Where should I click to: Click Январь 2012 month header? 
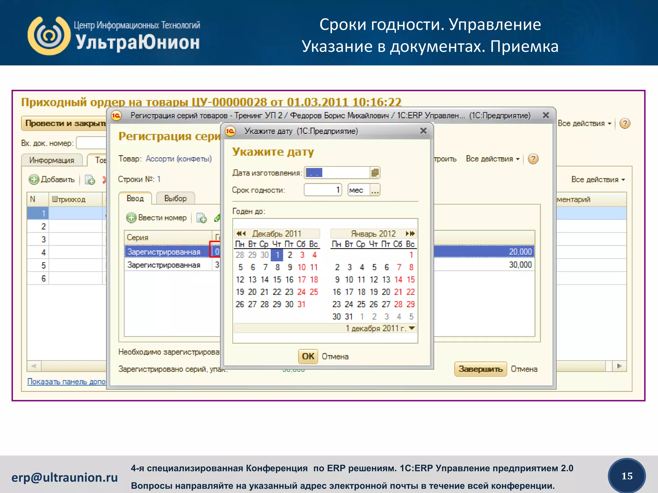(x=373, y=233)
